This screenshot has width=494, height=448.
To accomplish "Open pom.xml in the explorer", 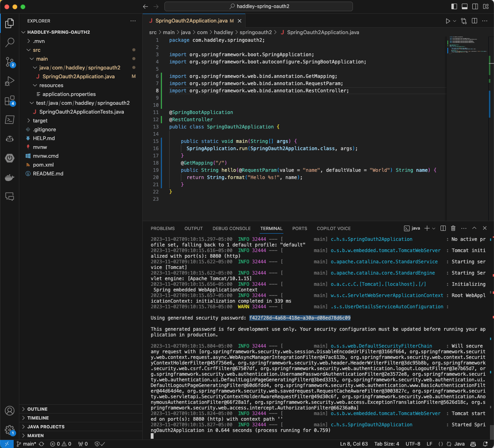I will [x=43, y=165].
